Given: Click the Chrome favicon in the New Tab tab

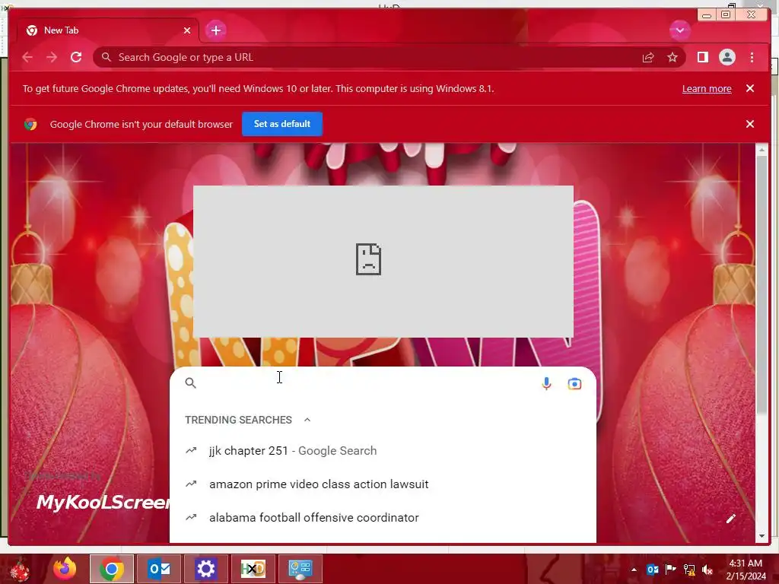Looking at the screenshot, I should pyautogui.click(x=32, y=30).
